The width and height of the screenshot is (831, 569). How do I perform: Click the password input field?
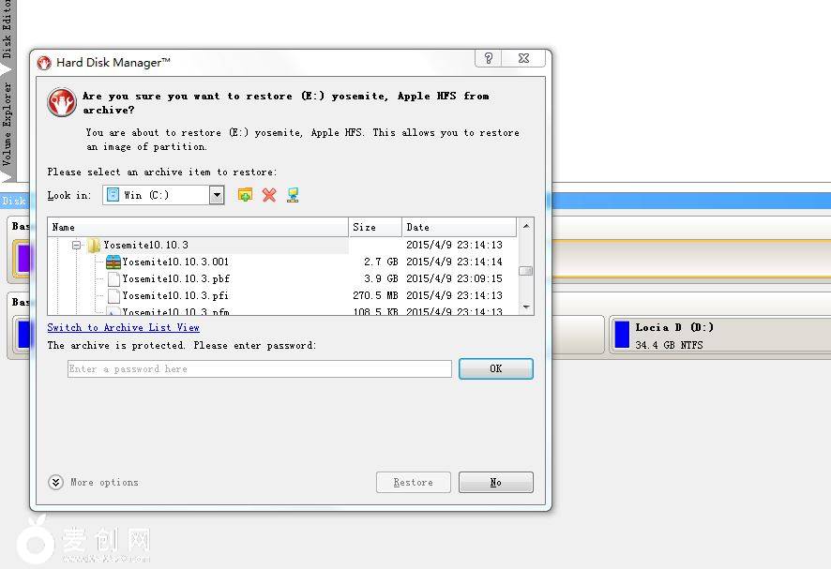point(259,369)
